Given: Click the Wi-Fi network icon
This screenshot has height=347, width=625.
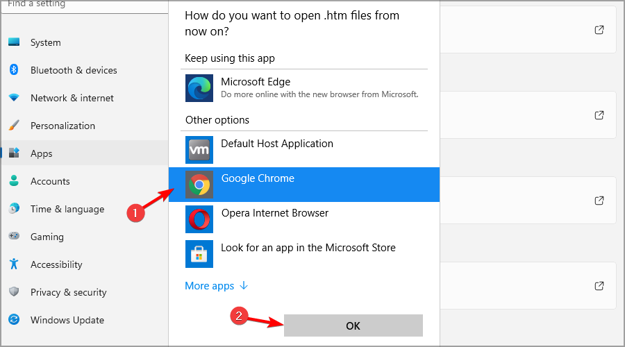Looking at the screenshot, I should point(14,97).
